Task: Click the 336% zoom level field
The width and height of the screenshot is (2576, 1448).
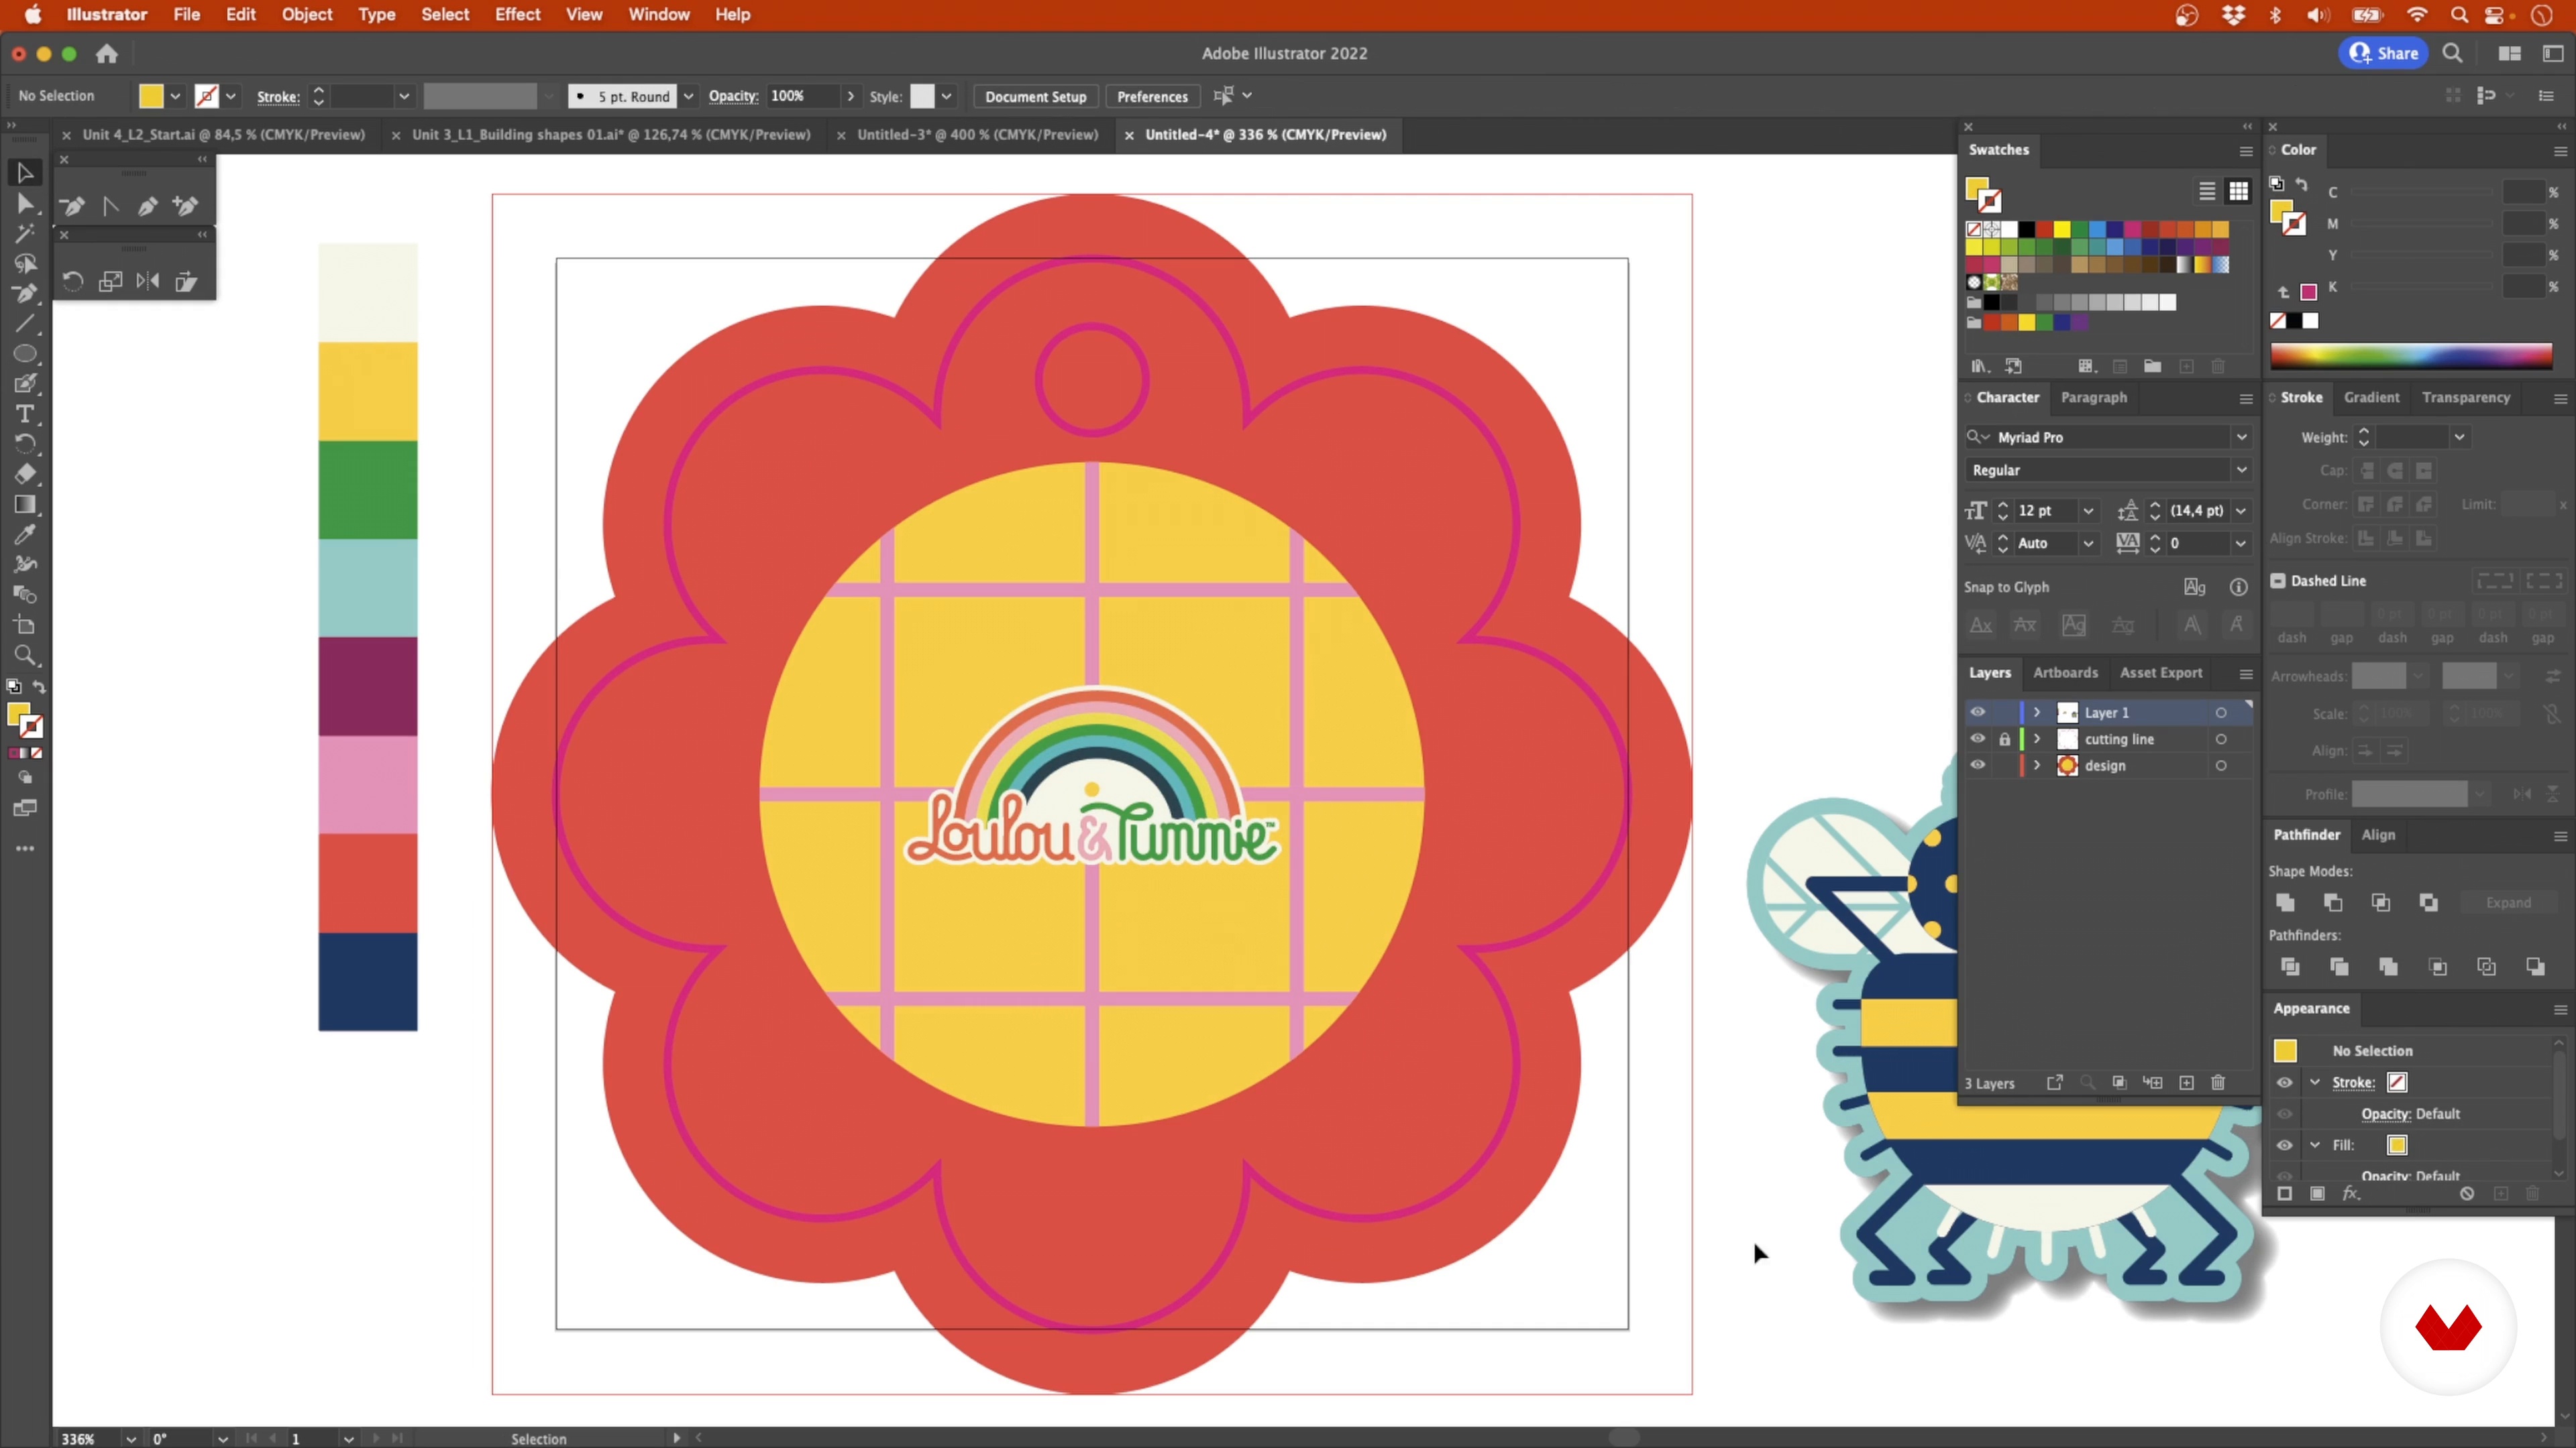Action: point(88,1438)
